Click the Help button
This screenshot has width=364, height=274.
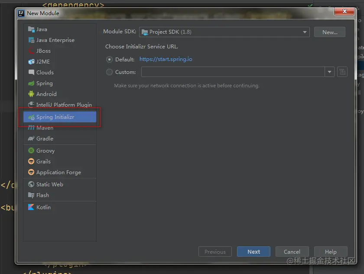[331, 252]
